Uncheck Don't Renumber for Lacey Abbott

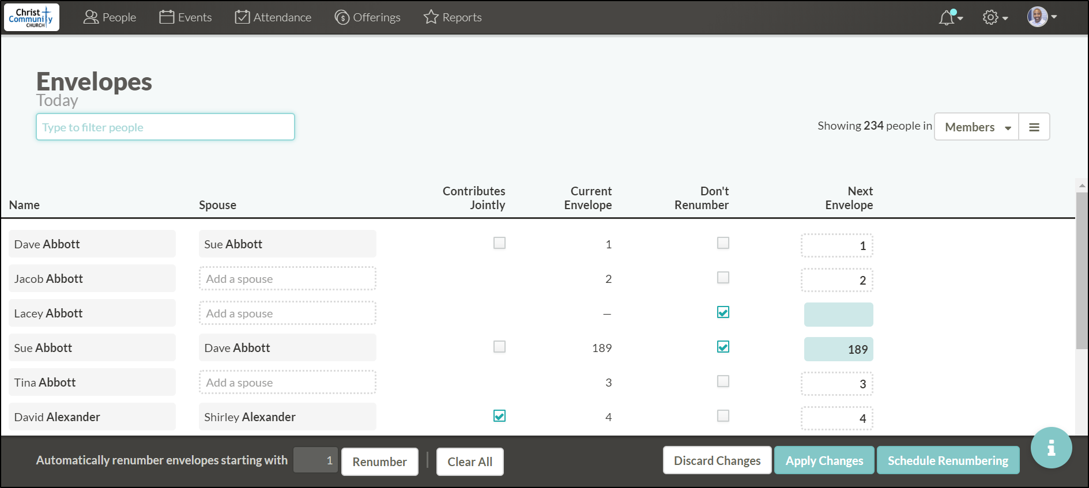point(723,312)
